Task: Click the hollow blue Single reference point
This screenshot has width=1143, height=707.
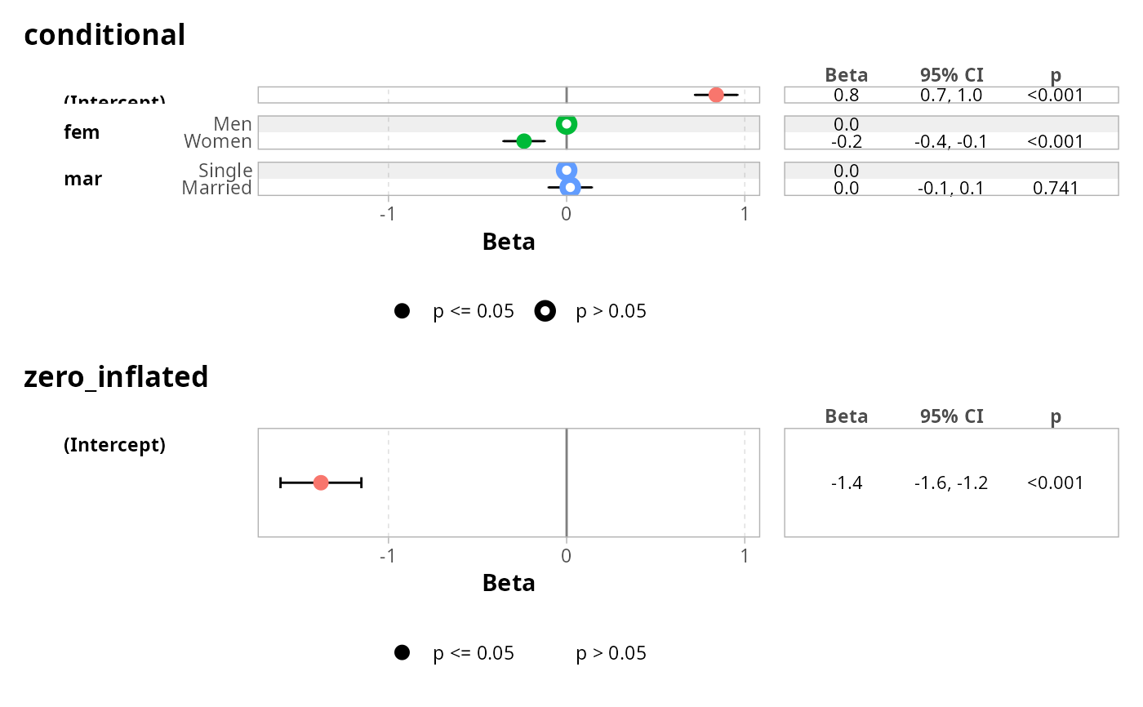Action: [x=567, y=171]
